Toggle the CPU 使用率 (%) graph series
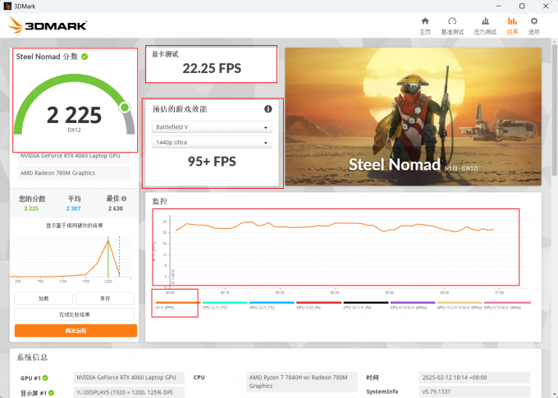Screen dimensions: 558x398 366,305
